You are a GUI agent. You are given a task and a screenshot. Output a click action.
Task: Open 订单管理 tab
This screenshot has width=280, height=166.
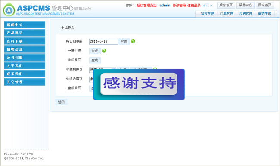(x=227, y=14)
